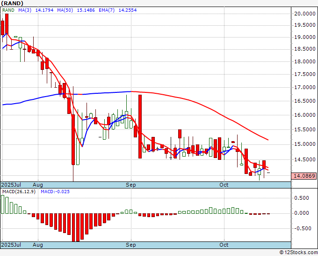The width and height of the screenshot is (318, 256).
Task: Click 2025Jul on the price chart axis
Action: 11,185
